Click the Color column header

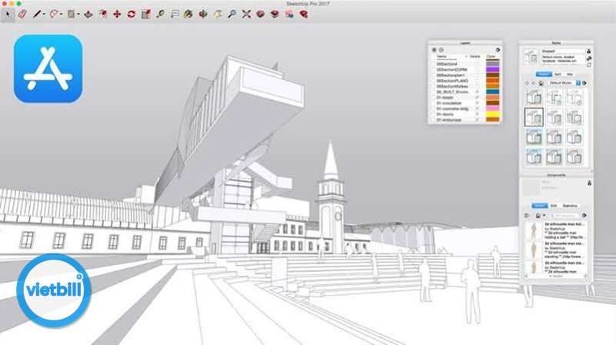coord(491,57)
